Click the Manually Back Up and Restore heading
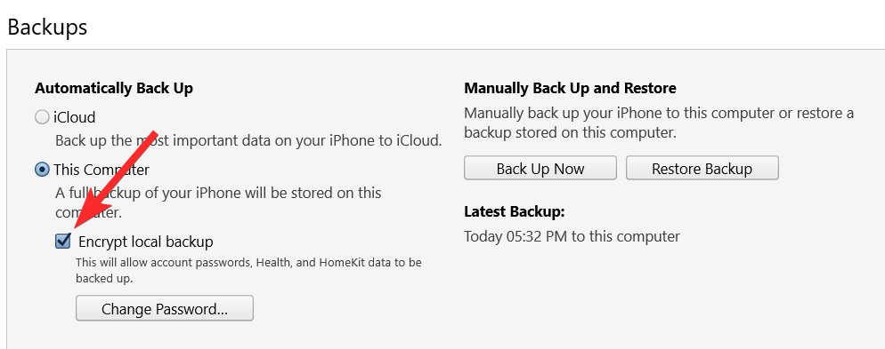 pyautogui.click(x=570, y=89)
